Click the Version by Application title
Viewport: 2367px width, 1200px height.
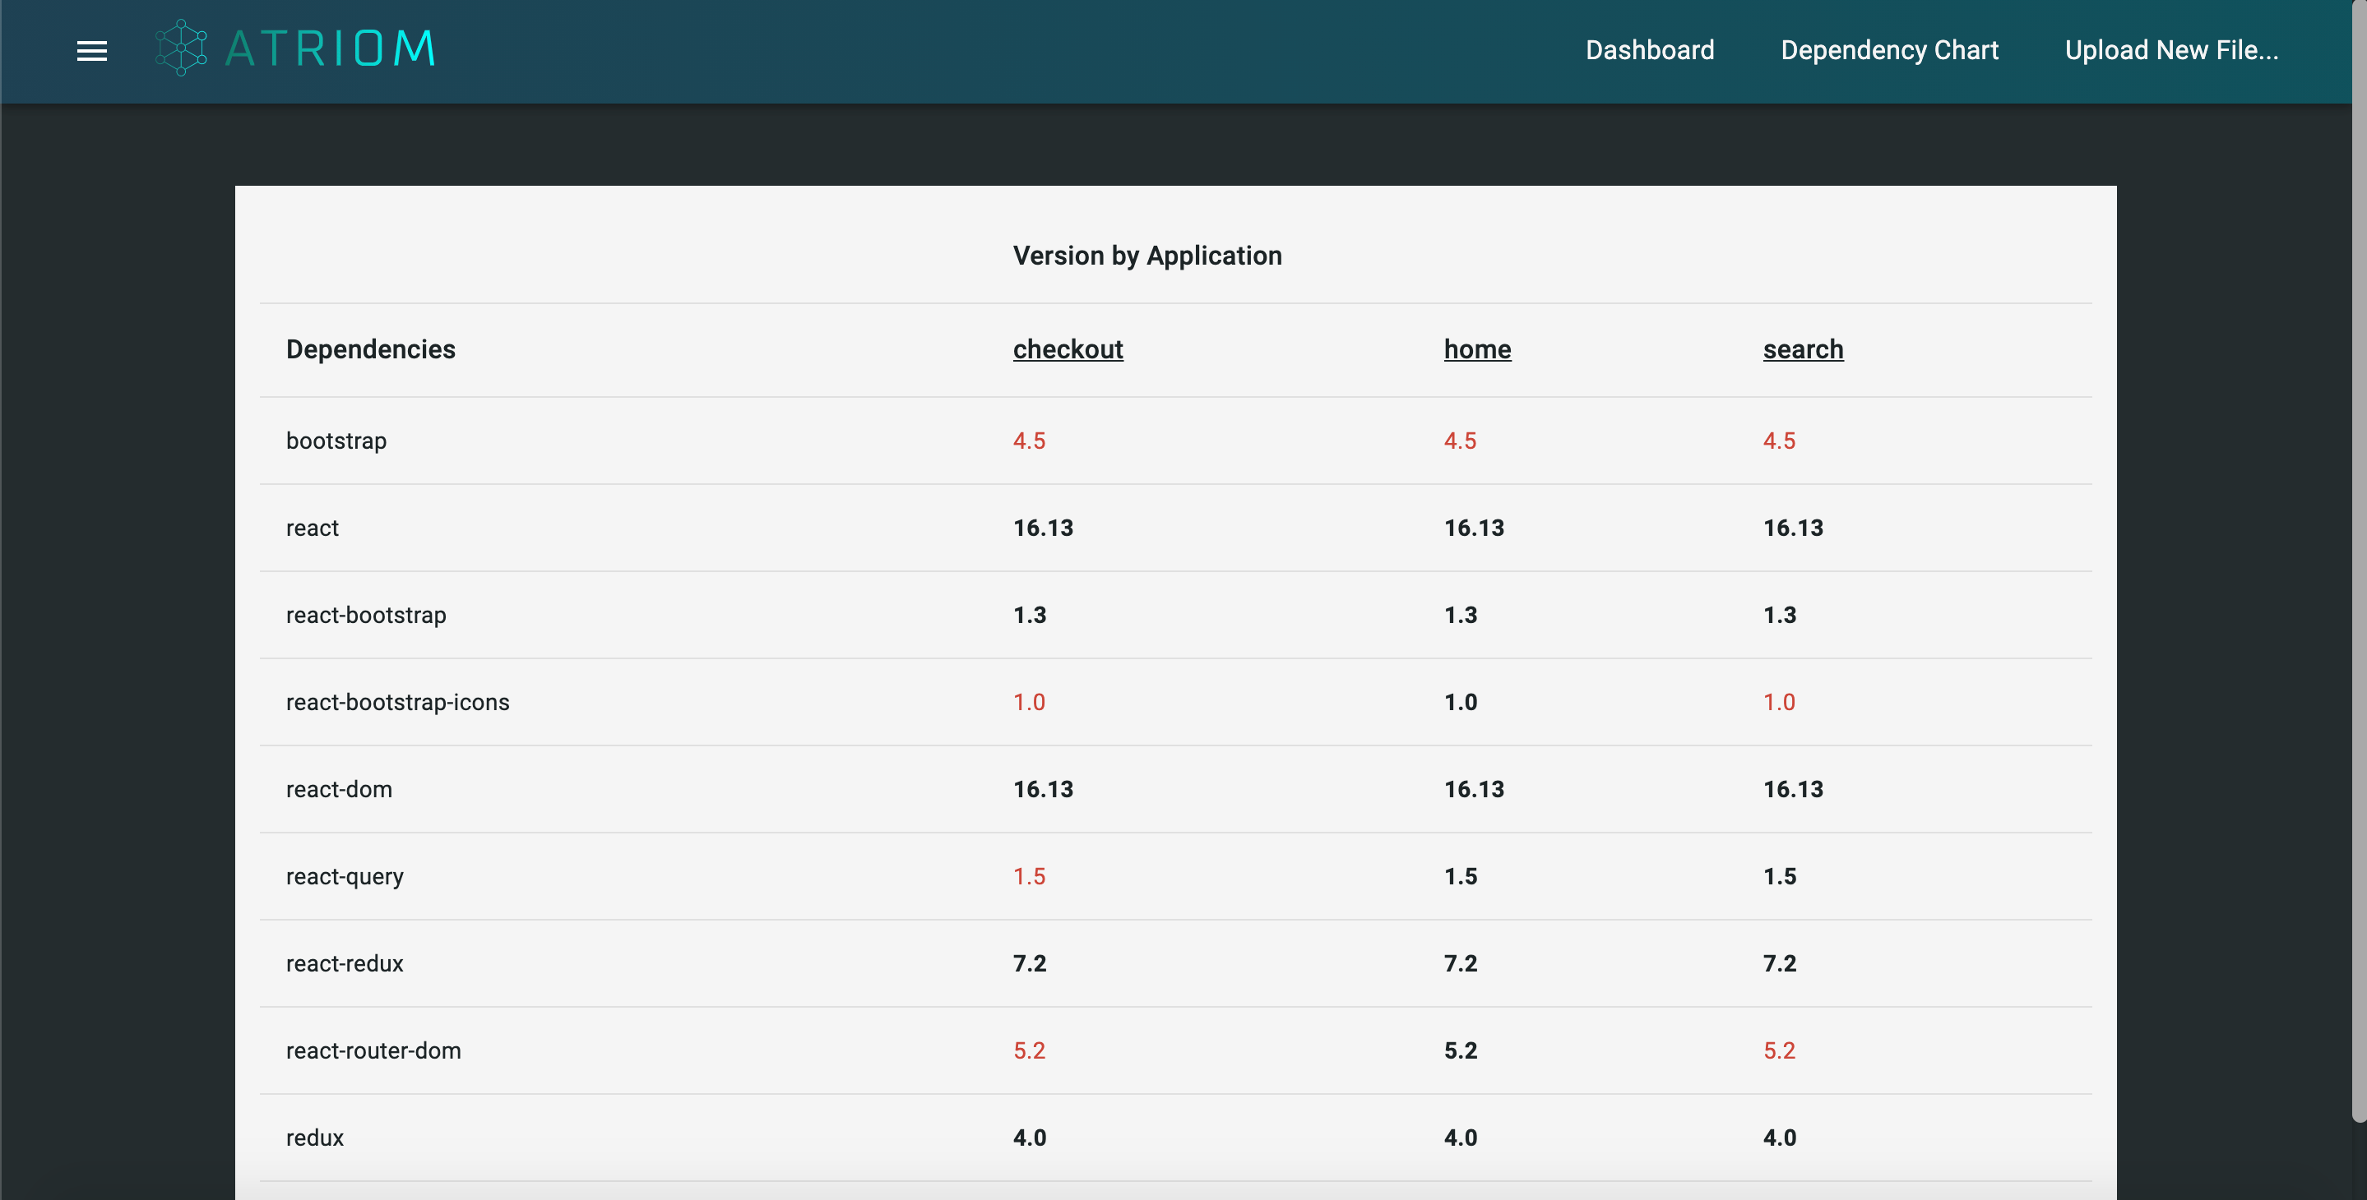1146,256
